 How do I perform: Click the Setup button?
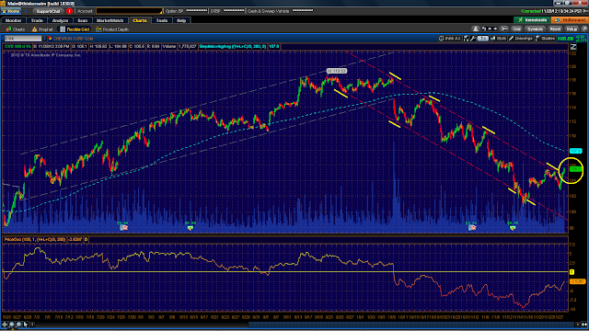click(572, 29)
